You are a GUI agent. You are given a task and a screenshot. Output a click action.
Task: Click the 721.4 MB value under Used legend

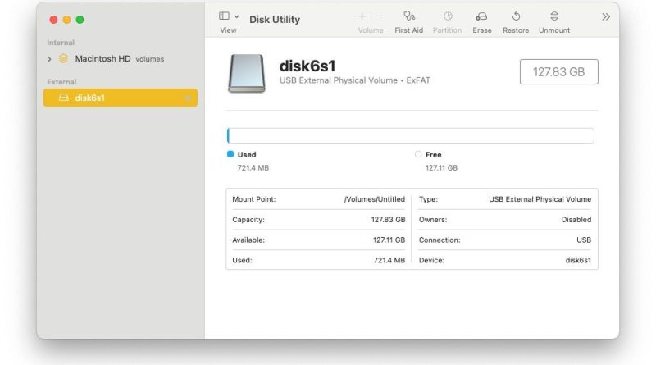pyautogui.click(x=253, y=168)
